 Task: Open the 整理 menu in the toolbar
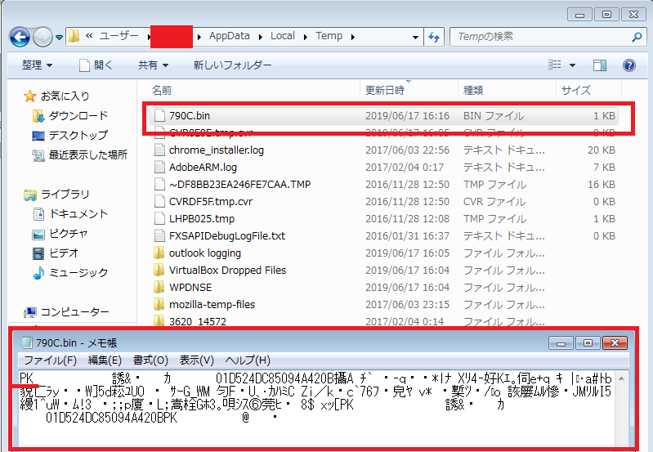coord(37,65)
